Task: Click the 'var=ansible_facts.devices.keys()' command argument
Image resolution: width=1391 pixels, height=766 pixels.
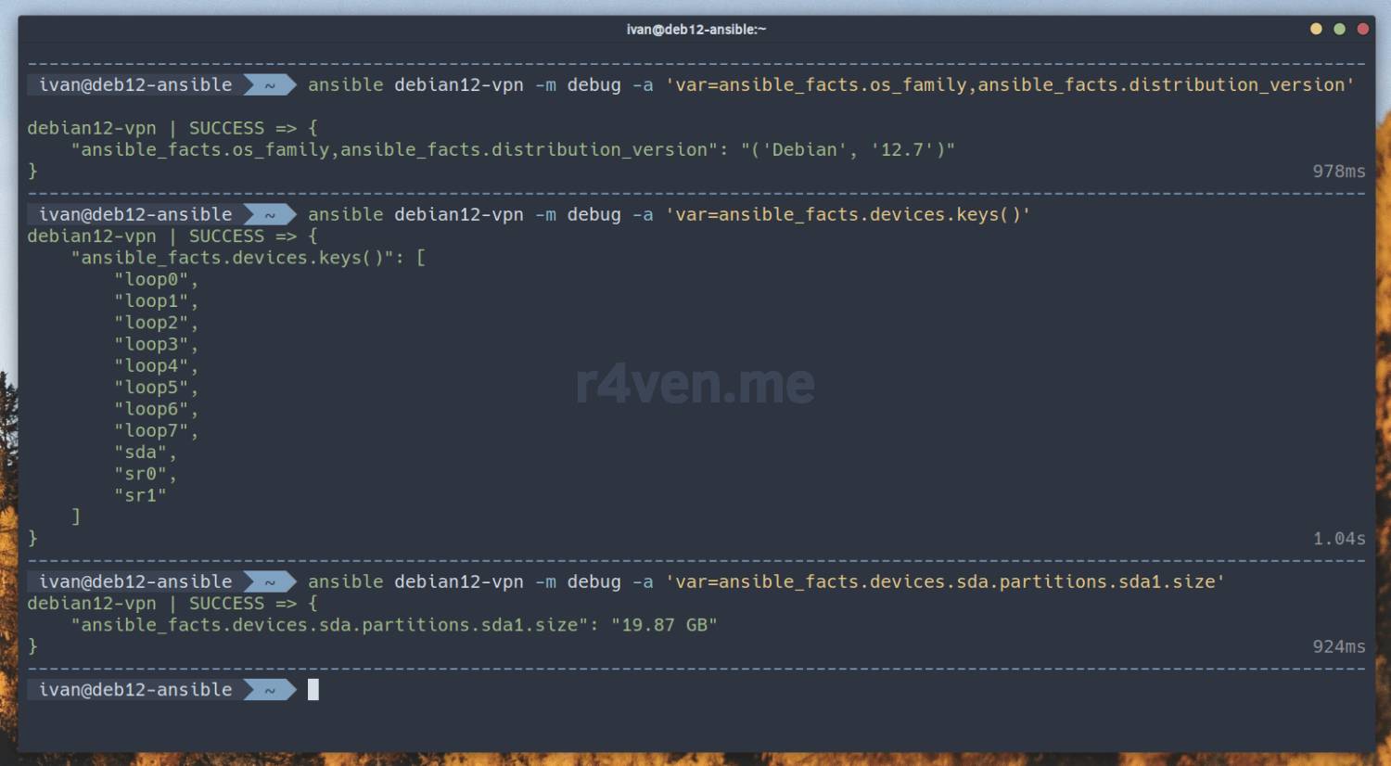Action: 848,214
